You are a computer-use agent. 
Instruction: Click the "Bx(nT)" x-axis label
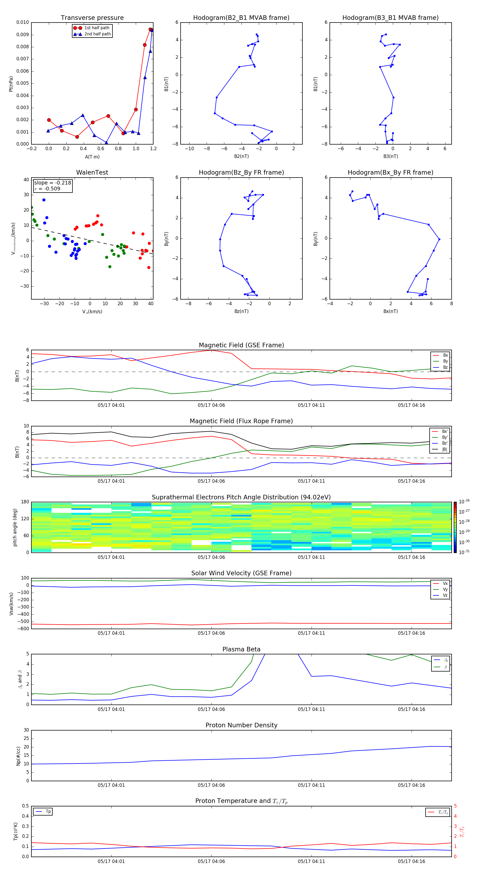[x=390, y=311]
